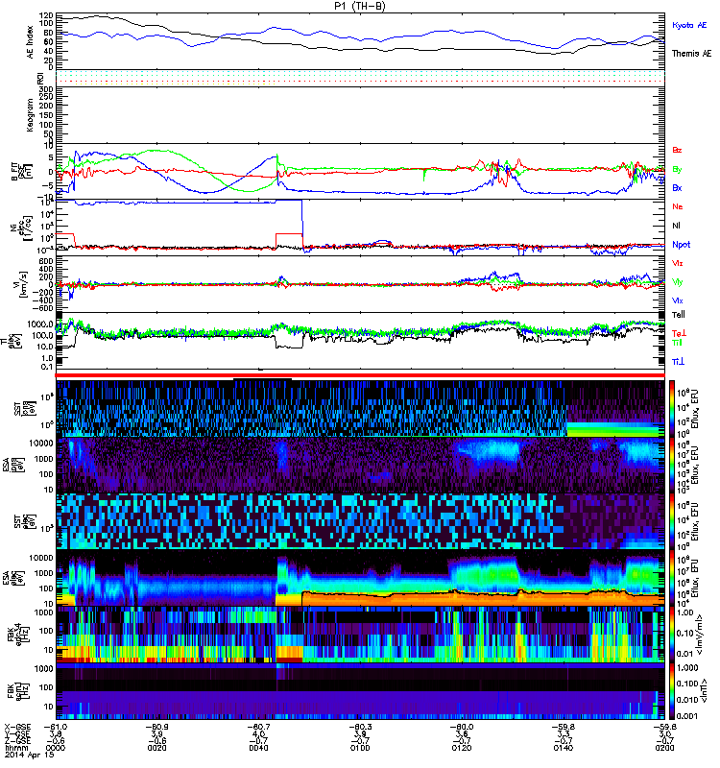Viewport: 720px width, 768px height.
Task: Click the -60.3 X-GSE value
Action: pyautogui.click(x=360, y=727)
